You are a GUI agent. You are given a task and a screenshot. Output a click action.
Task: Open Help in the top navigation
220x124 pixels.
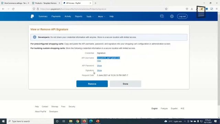pyautogui.click(x=111, y=17)
